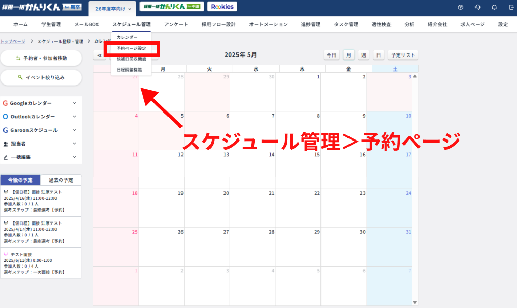
Task: Open the 26年度卒向け year dropdown
Action: [x=113, y=9]
